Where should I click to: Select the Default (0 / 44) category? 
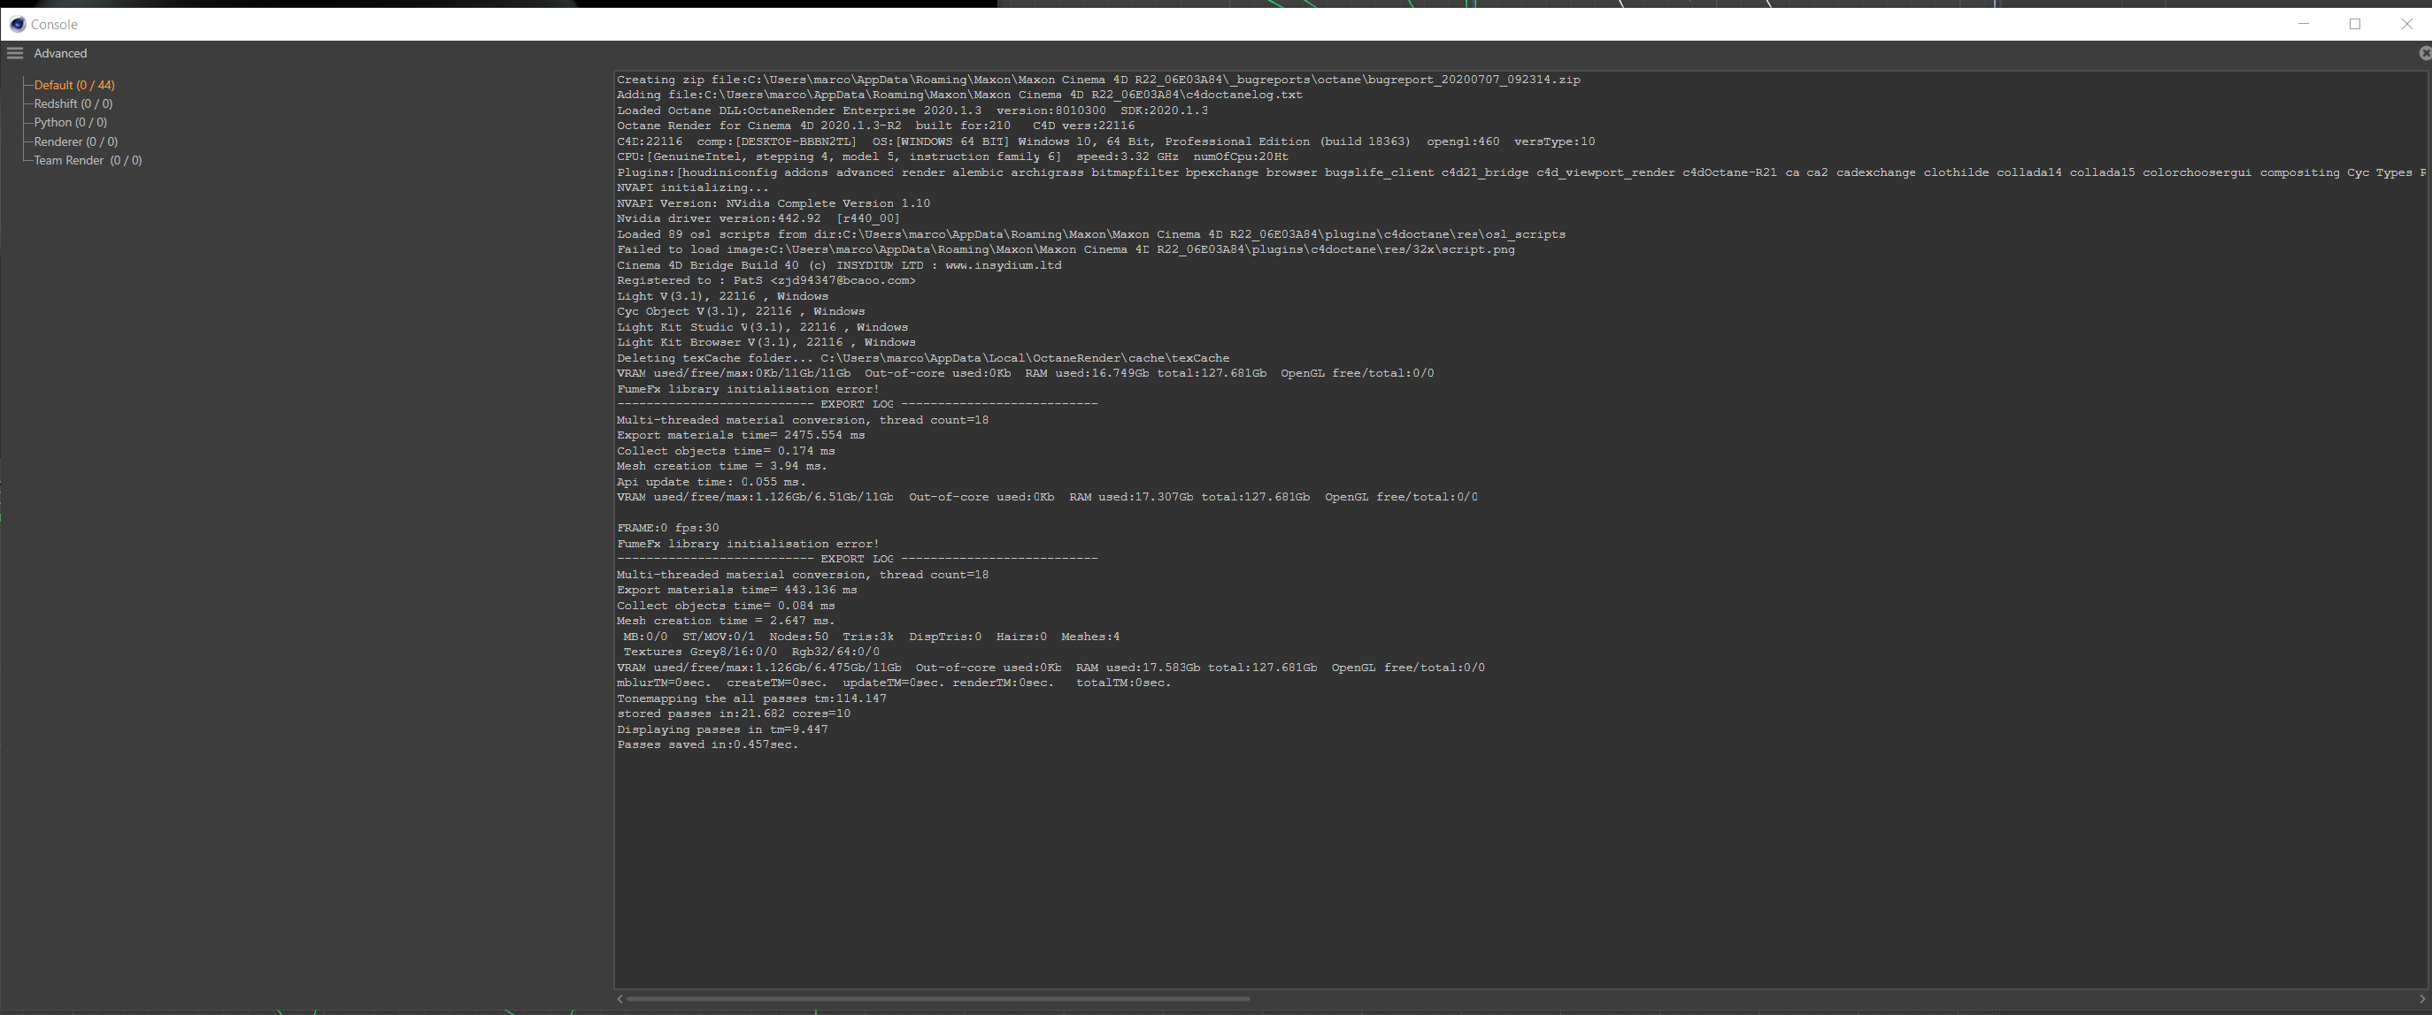point(73,85)
